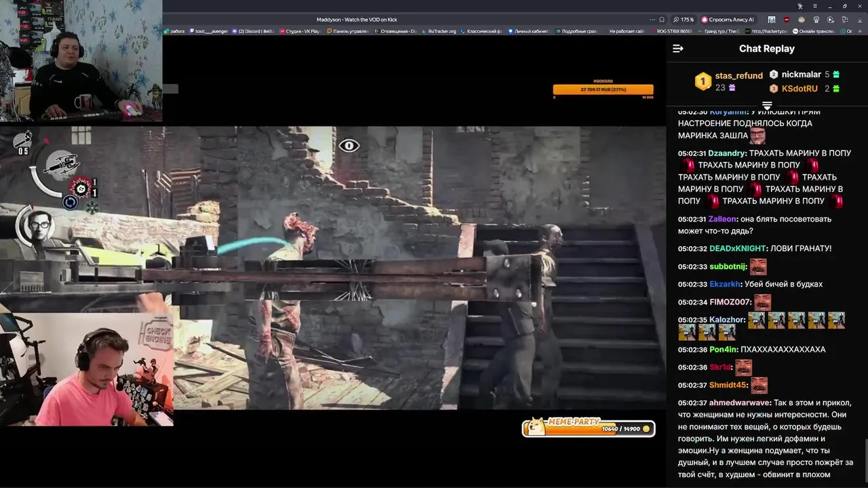Expand the gift leaderboard handle below stas_refund
The height and width of the screenshot is (488, 868).
767,106
